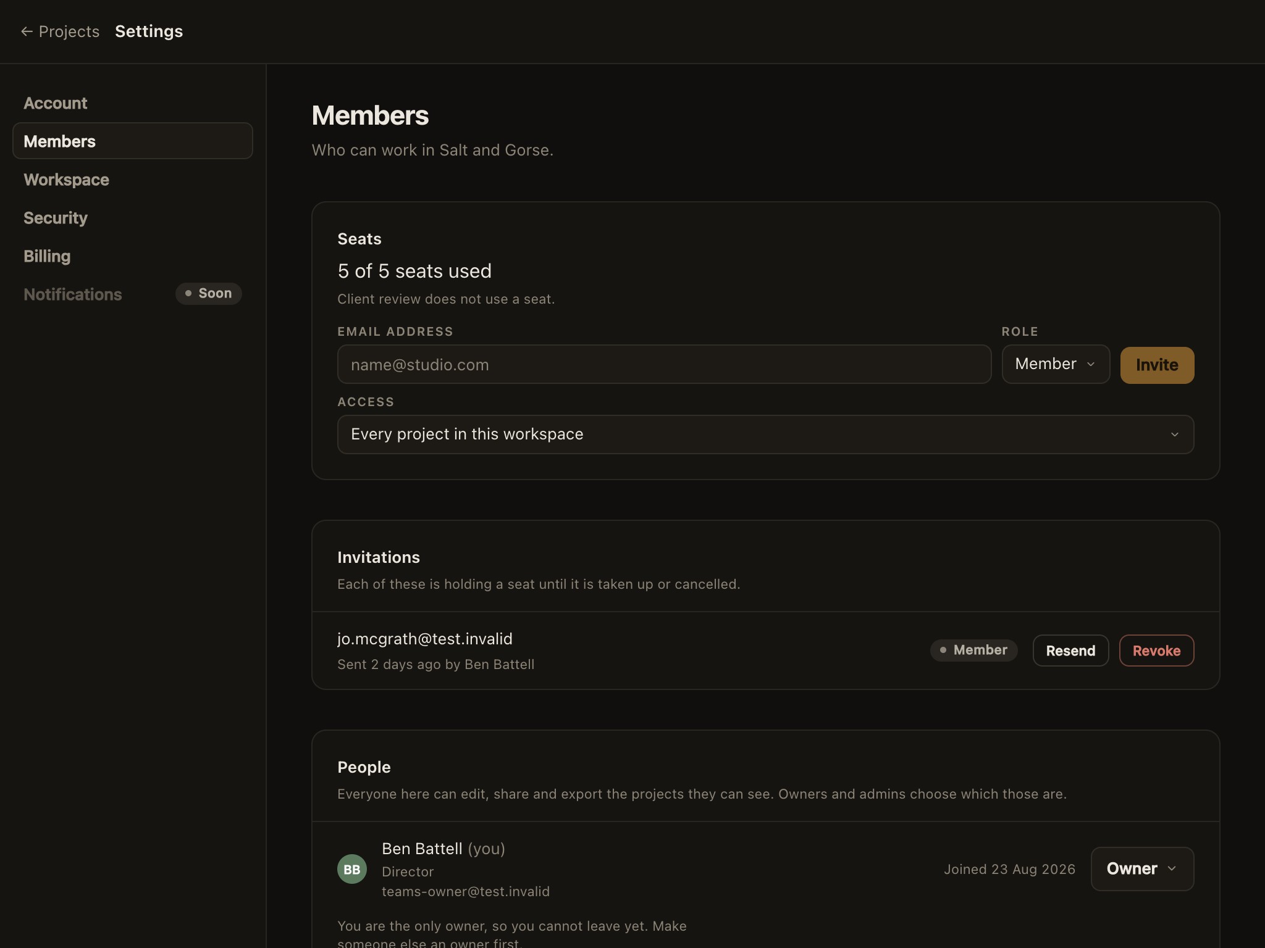Open the Owner role dropdown for Ben Battell
This screenshot has width=1265, height=948.
coord(1142,869)
